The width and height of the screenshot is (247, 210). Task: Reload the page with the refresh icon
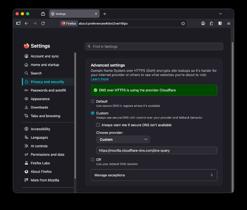(43, 24)
